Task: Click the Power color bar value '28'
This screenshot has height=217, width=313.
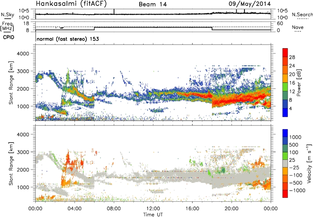Action: (292, 57)
